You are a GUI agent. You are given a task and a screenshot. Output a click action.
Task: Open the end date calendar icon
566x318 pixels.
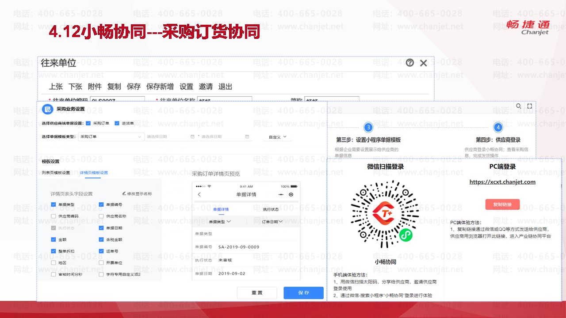pos(247,137)
